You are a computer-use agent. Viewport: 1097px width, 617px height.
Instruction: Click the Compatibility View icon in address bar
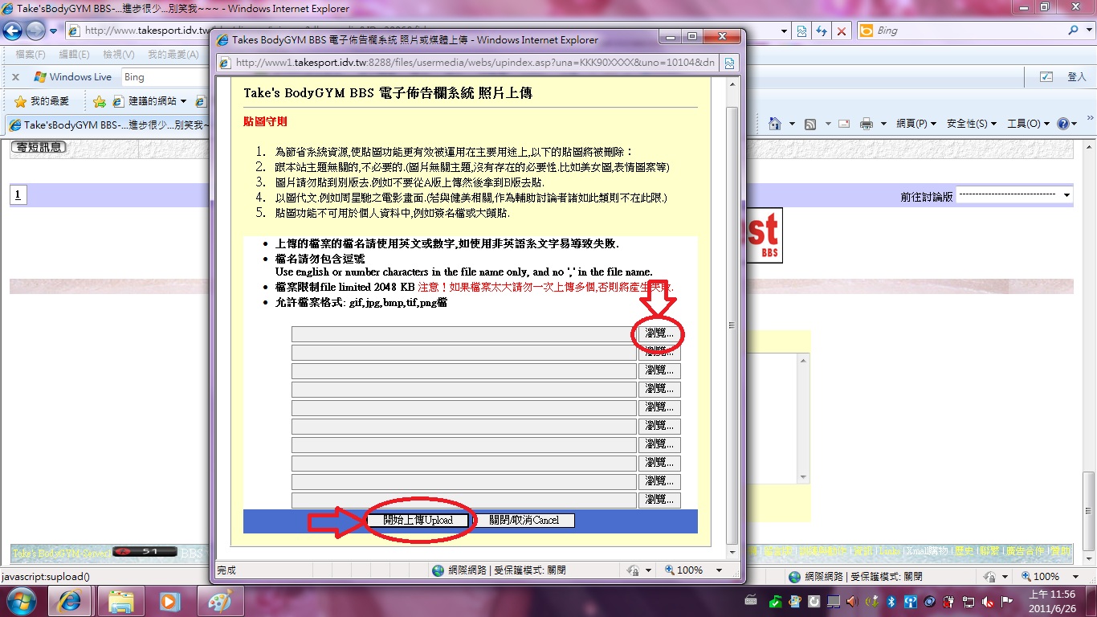coord(801,31)
